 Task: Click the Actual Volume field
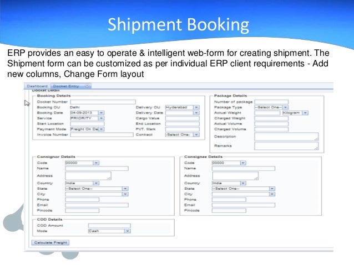click(271, 123)
